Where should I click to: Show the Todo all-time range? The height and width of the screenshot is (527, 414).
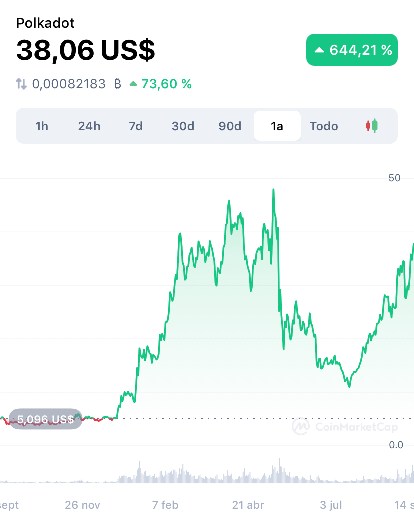pos(324,126)
